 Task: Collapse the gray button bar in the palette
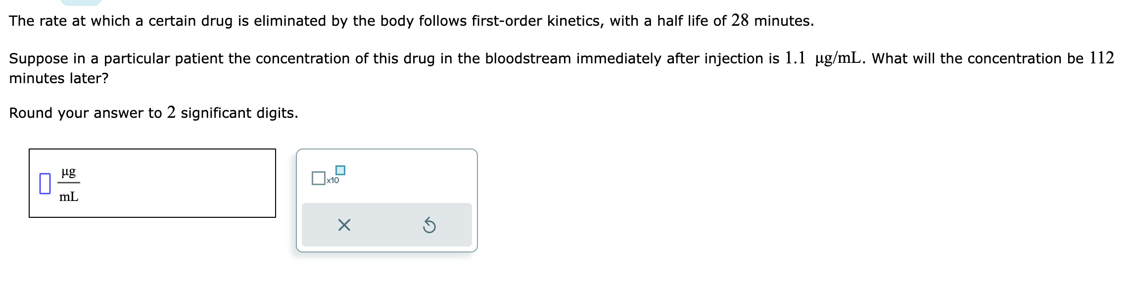pyautogui.click(x=386, y=226)
